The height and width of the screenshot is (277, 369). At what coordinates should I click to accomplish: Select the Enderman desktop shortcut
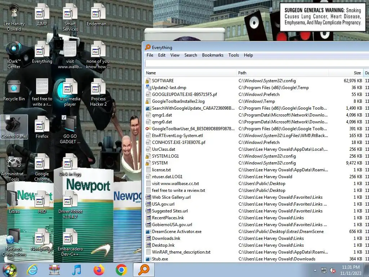[98, 15]
